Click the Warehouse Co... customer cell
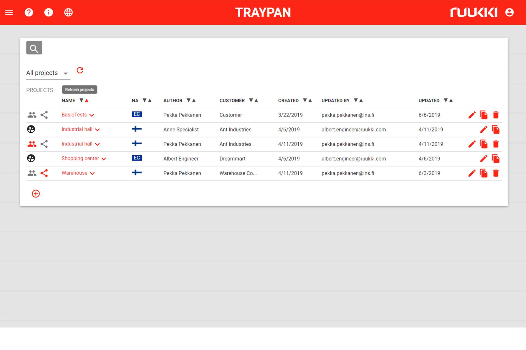This screenshot has width=526, height=350. (x=238, y=173)
